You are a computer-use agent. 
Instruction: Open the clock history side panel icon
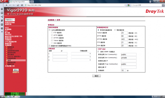click(x=2, y=28)
